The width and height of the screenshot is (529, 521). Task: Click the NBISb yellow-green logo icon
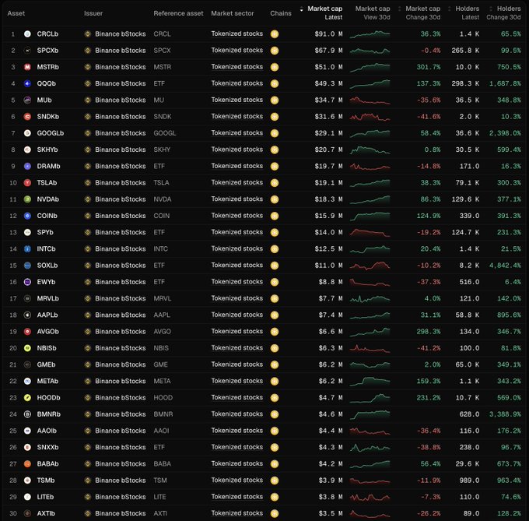pyautogui.click(x=28, y=348)
